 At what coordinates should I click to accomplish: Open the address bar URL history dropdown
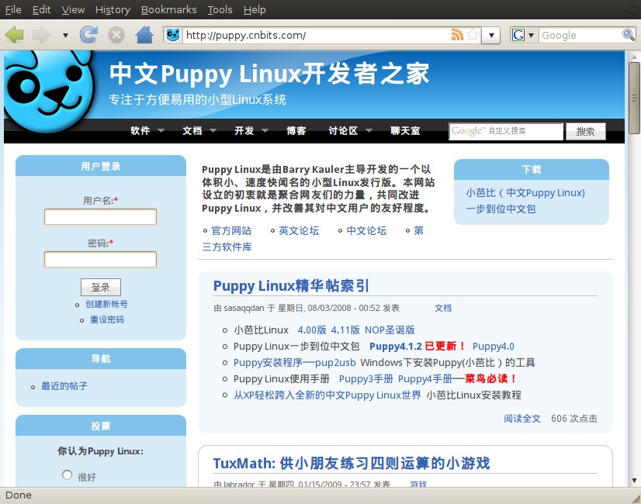pyautogui.click(x=491, y=36)
